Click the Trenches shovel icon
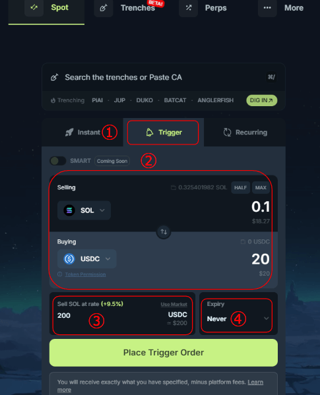320x395 pixels. pos(104,8)
